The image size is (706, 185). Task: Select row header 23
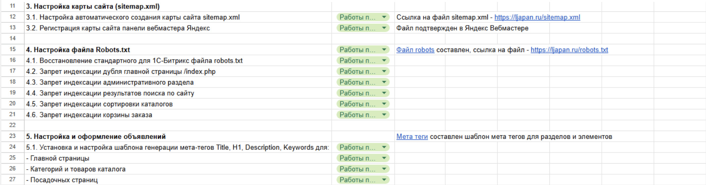[12, 136]
